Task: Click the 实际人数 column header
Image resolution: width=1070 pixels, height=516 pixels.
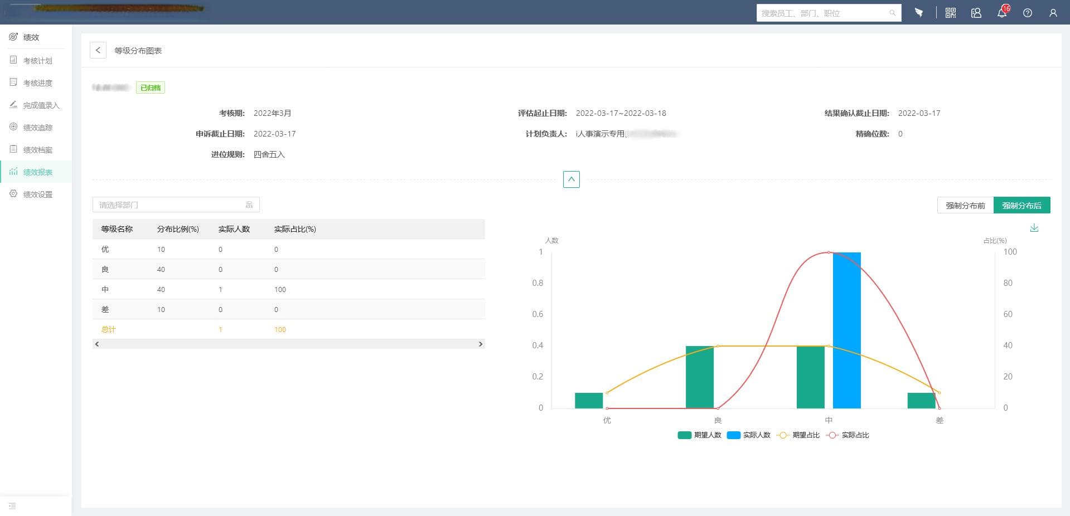Action: (234, 229)
